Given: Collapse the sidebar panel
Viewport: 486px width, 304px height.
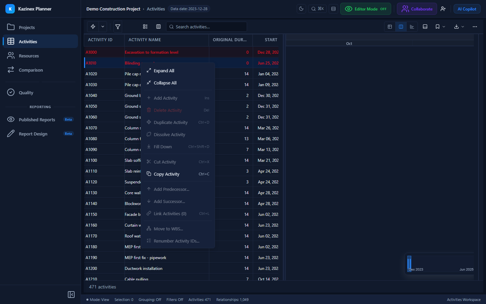Looking at the screenshot, I should [x=71, y=295].
